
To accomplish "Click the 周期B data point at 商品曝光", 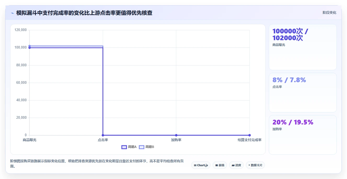I will coord(30,46).
